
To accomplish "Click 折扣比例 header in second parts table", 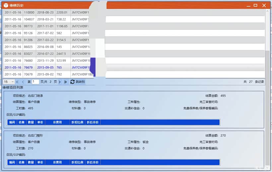I will (77, 162).
